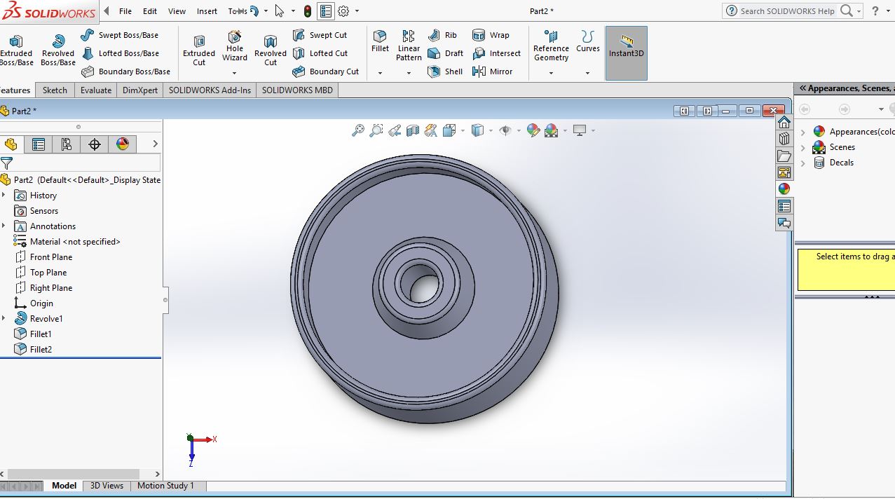Screen dimensions: 895x499
Task: Add a Rib feature
Action: point(442,35)
